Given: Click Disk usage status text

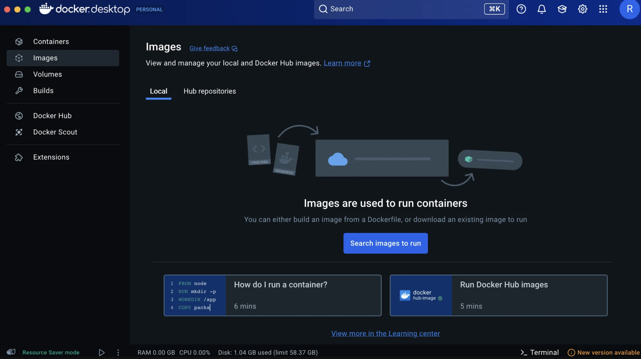Looking at the screenshot, I should click(x=268, y=353).
